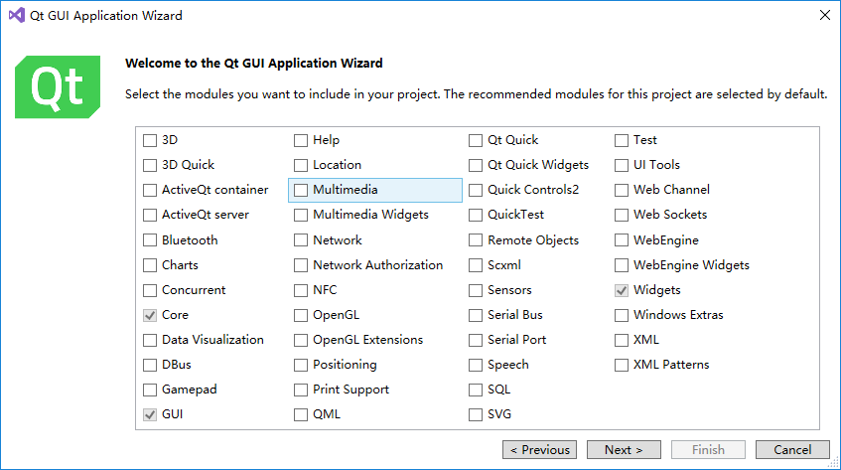The height and width of the screenshot is (470, 841).
Task: Enable the Multimedia module checkbox
Action: pos(301,190)
